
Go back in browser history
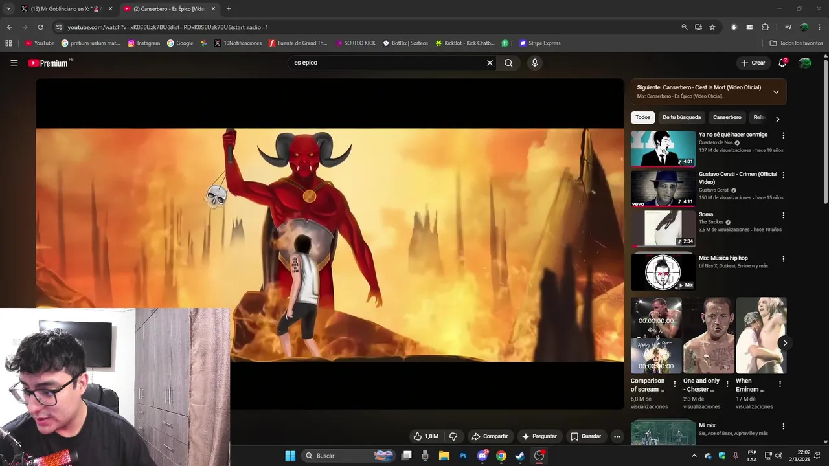[9, 27]
